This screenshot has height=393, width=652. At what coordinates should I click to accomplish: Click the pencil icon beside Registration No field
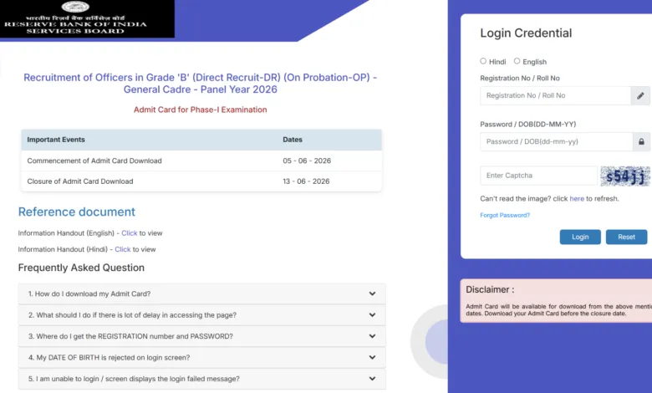click(640, 95)
